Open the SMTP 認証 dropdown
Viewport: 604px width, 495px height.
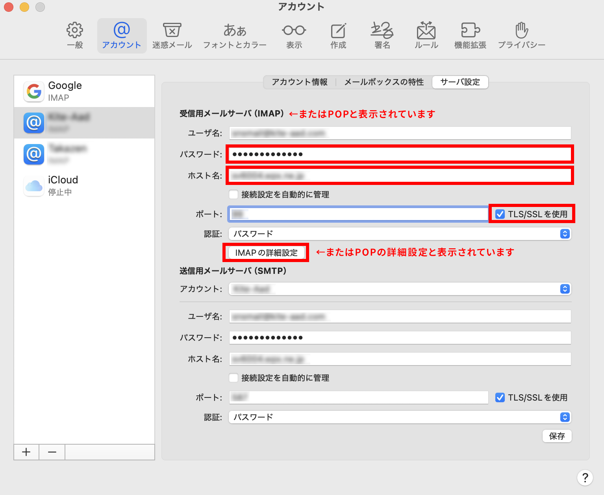click(x=400, y=417)
